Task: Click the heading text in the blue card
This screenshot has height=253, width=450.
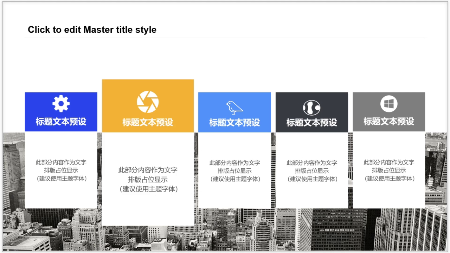Action: pyautogui.click(x=61, y=122)
